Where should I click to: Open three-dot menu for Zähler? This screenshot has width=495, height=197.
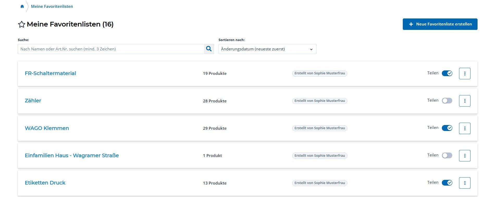465,101
